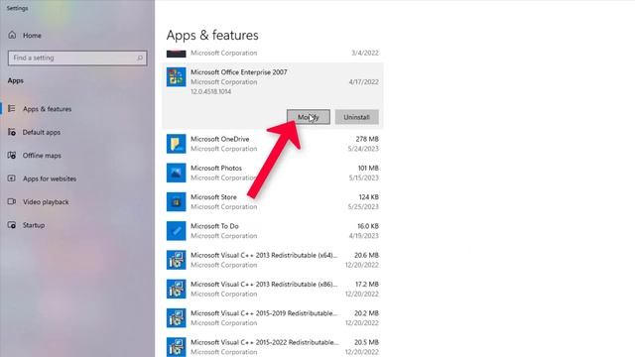Screen dimensions: 635x357
Task: Click the 101 MB size of Photos
Action: click(368, 168)
